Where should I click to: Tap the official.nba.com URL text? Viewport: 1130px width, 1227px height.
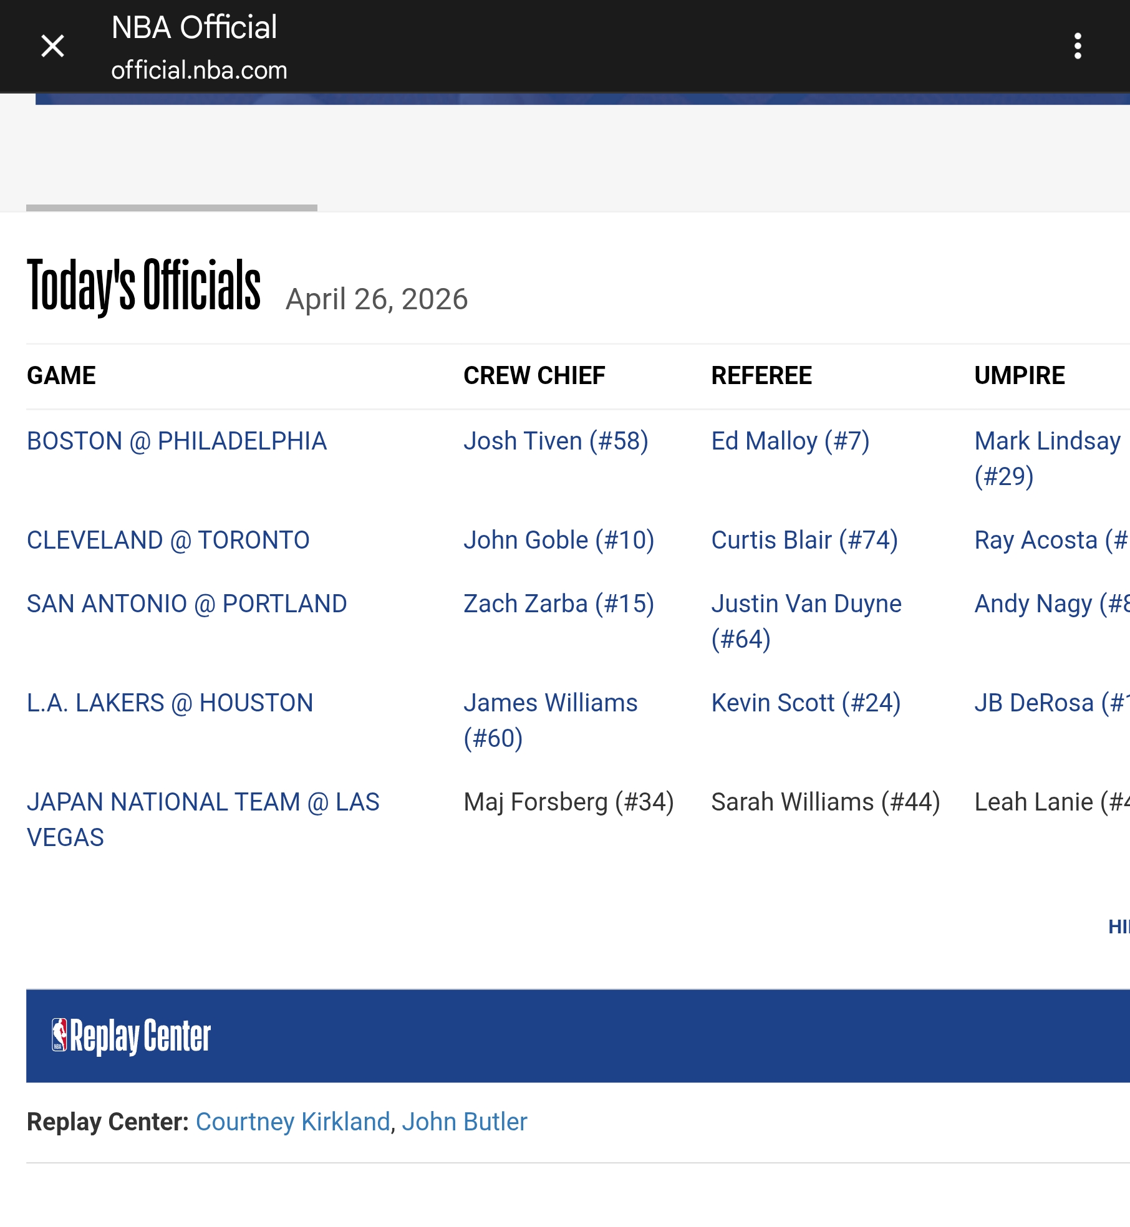(199, 70)
